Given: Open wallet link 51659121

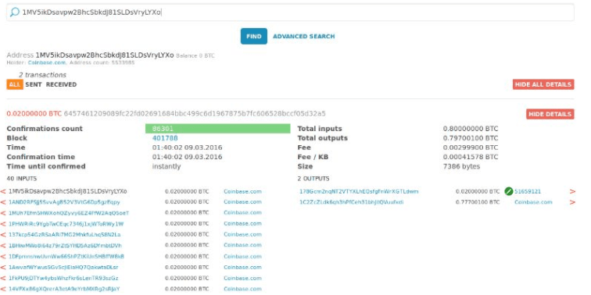Looking at the screenshot, I should [528, 191].
